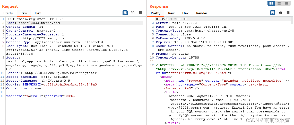Viewport: 294px width, 125px height.
Task: Click the <!DOCTYPE html PUBLIC line
Action: click(220, 65)
